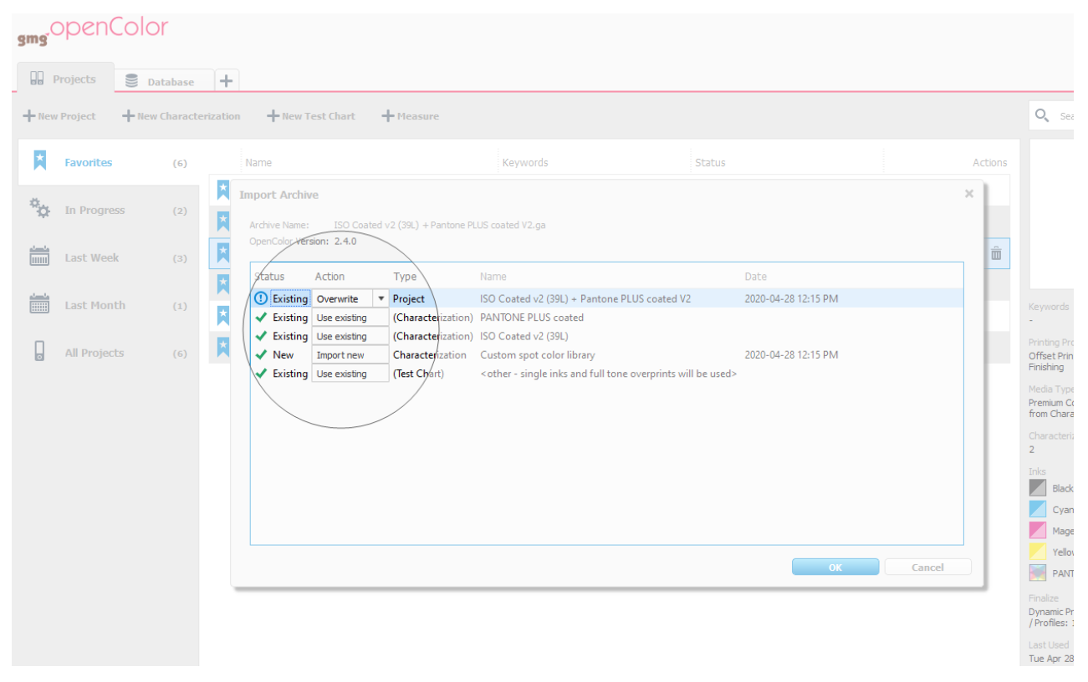Click Measure in toolbar
Screen dimensions: 1088x682
click(411, 116)
